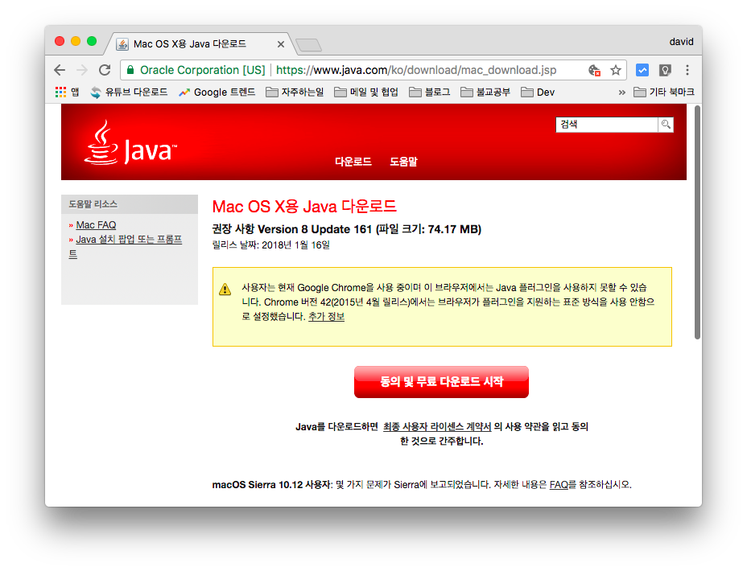Click the 도움말 리소스 sidebar heading

93,204
